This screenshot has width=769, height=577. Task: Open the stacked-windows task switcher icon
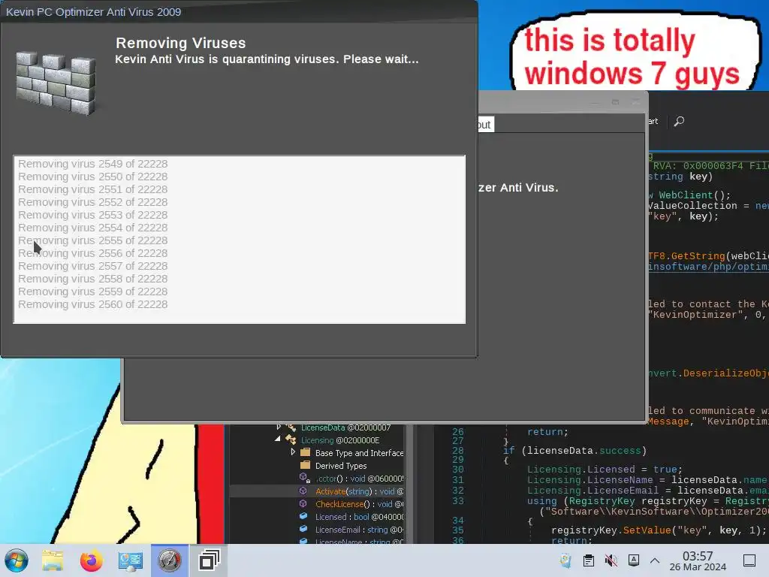pyautogui.click(x=209, y=560)
